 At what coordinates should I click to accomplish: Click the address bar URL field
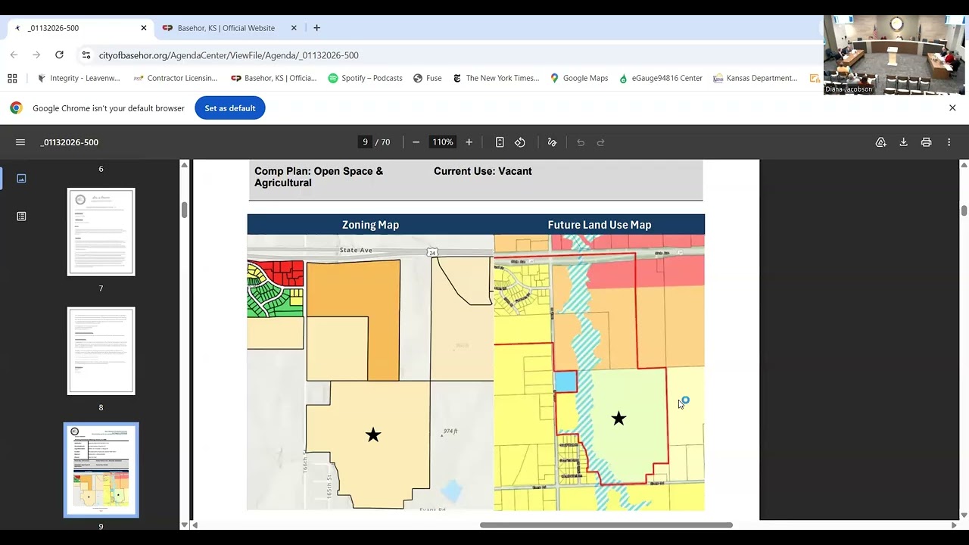point(447,55)
